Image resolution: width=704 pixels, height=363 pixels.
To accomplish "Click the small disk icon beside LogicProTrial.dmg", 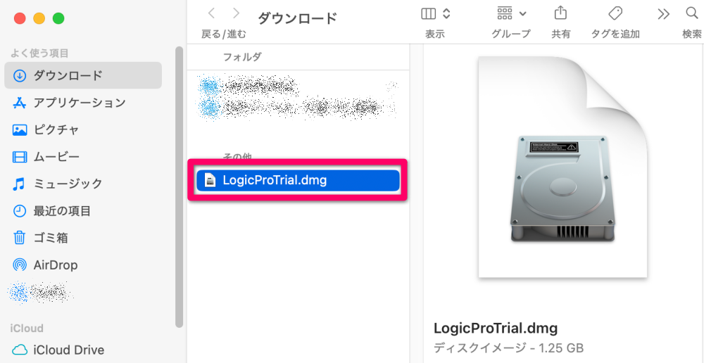I will pyautogui.click(x=210, y=180).
